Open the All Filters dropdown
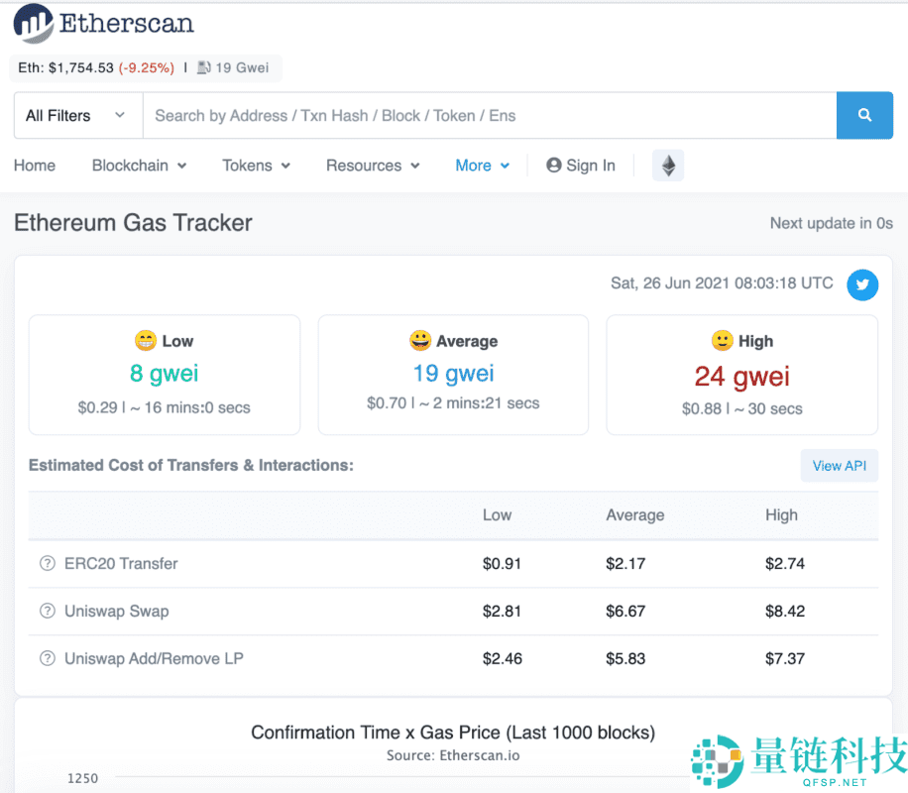The height and width of the screenshot is (793, 908). pyautogui.click(x=77, y=116)
